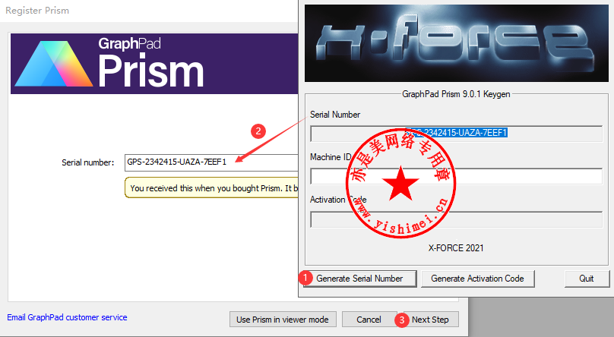Click the X-FORCE banner image

pos(457,43)
